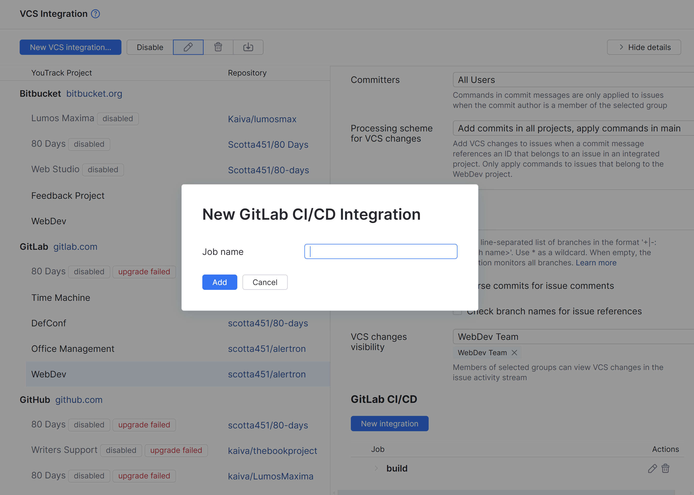This screenshot has height=495, width=694.
Task: Click the import/download icon in the toolbar
Action: 248,47
